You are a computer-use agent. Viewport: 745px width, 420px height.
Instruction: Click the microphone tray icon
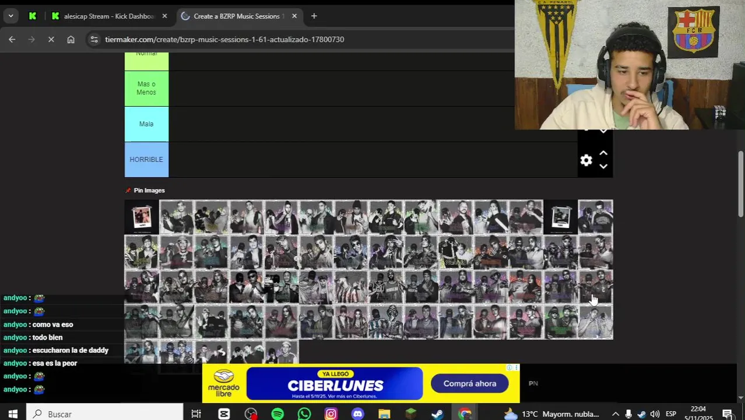click(x=628, y=414)
